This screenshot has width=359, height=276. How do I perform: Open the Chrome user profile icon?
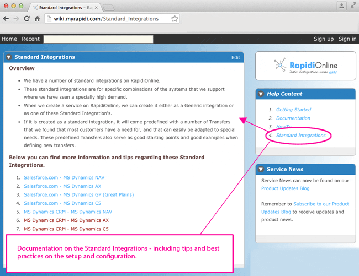(x=341, y=6)
